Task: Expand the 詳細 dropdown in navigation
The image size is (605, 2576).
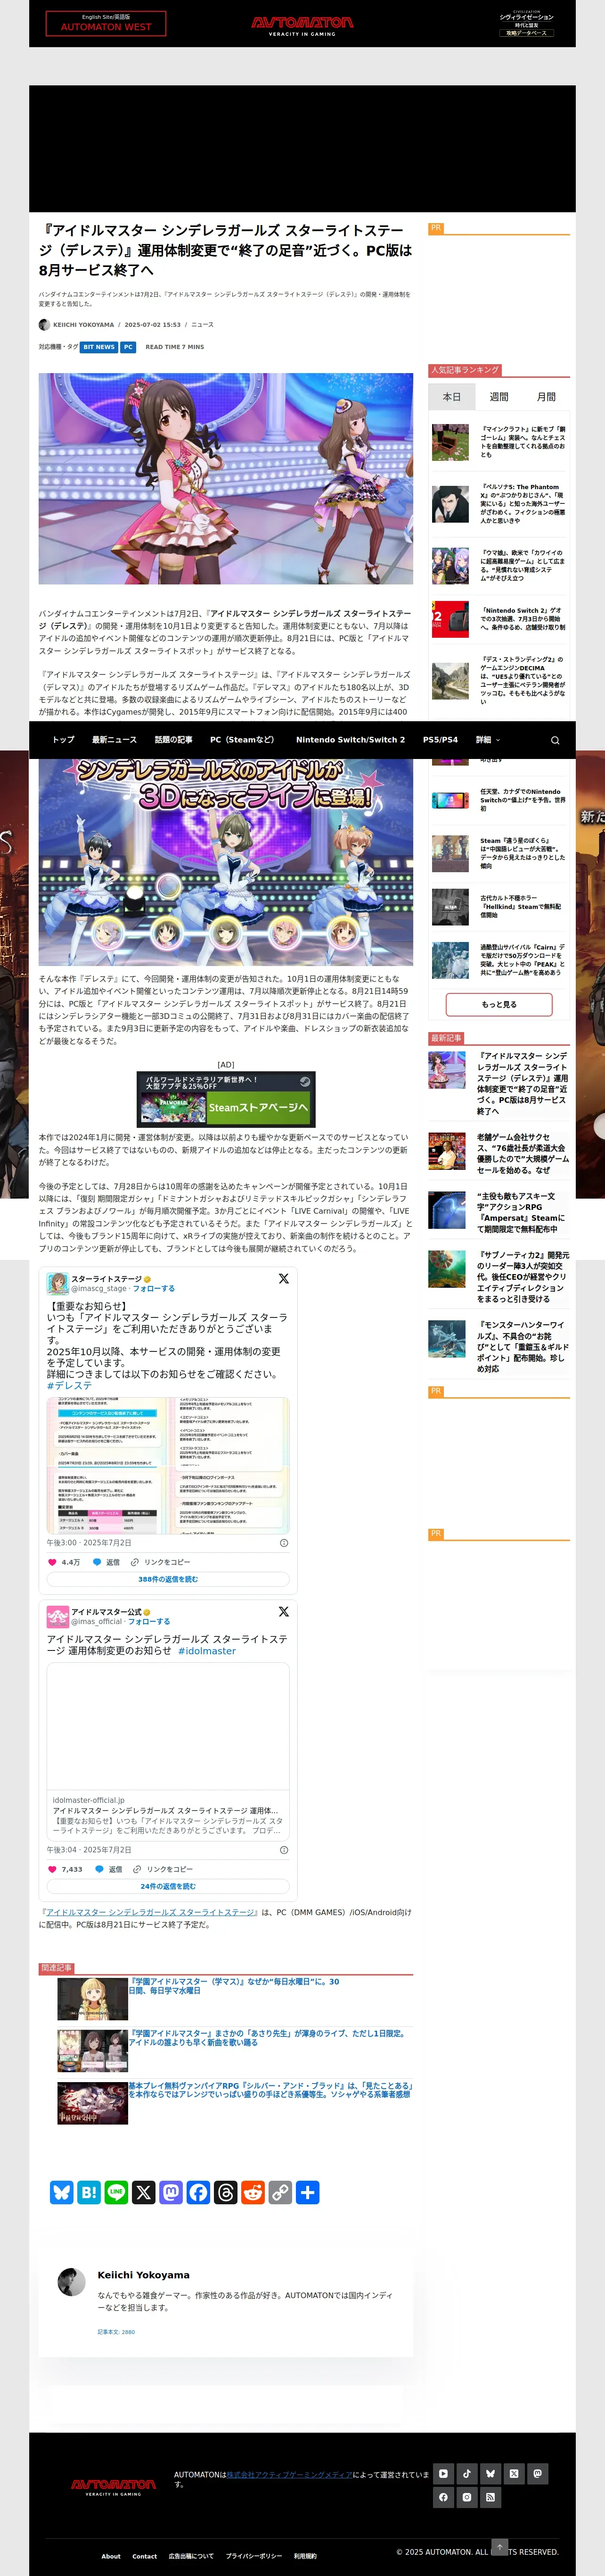Action: pos(487,740)
